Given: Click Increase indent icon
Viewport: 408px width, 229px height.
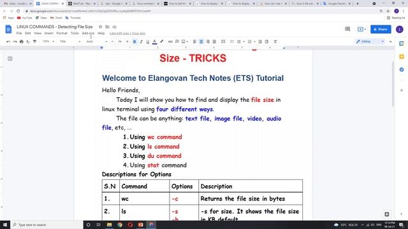Looking at the screenshot, I should (266, 41).
